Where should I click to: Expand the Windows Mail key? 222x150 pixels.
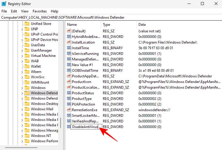tap(22, 109)
